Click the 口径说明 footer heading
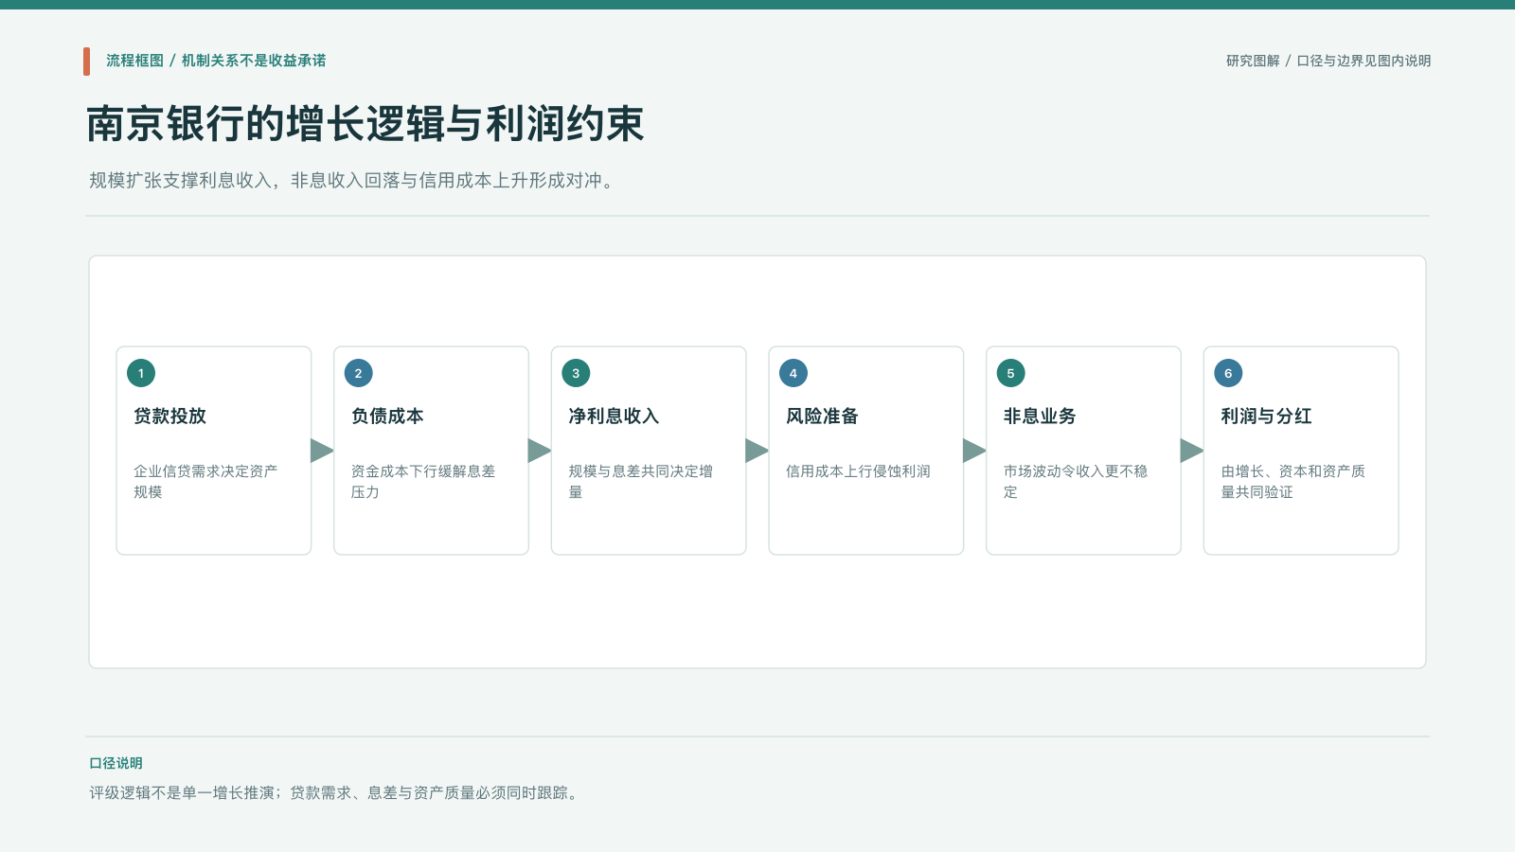This screenshot has height=852, width=1515. pos(116,763)
